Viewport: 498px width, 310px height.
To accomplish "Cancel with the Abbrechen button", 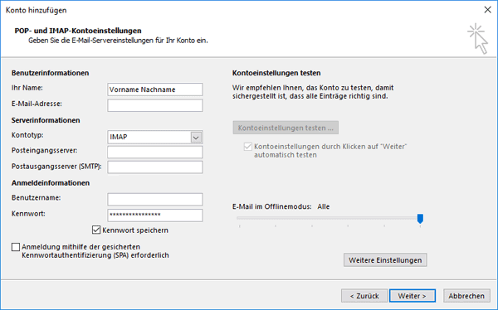I will (x=466, y=296).
